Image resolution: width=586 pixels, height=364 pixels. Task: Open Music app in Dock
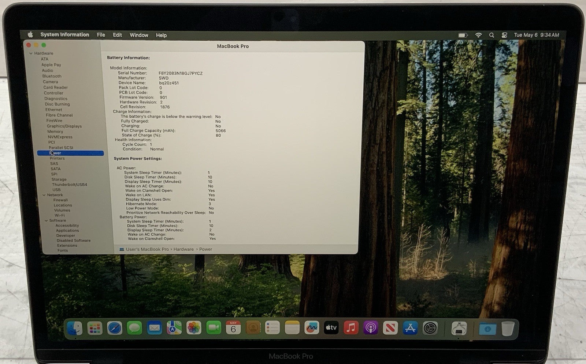(x=351, y=328)
